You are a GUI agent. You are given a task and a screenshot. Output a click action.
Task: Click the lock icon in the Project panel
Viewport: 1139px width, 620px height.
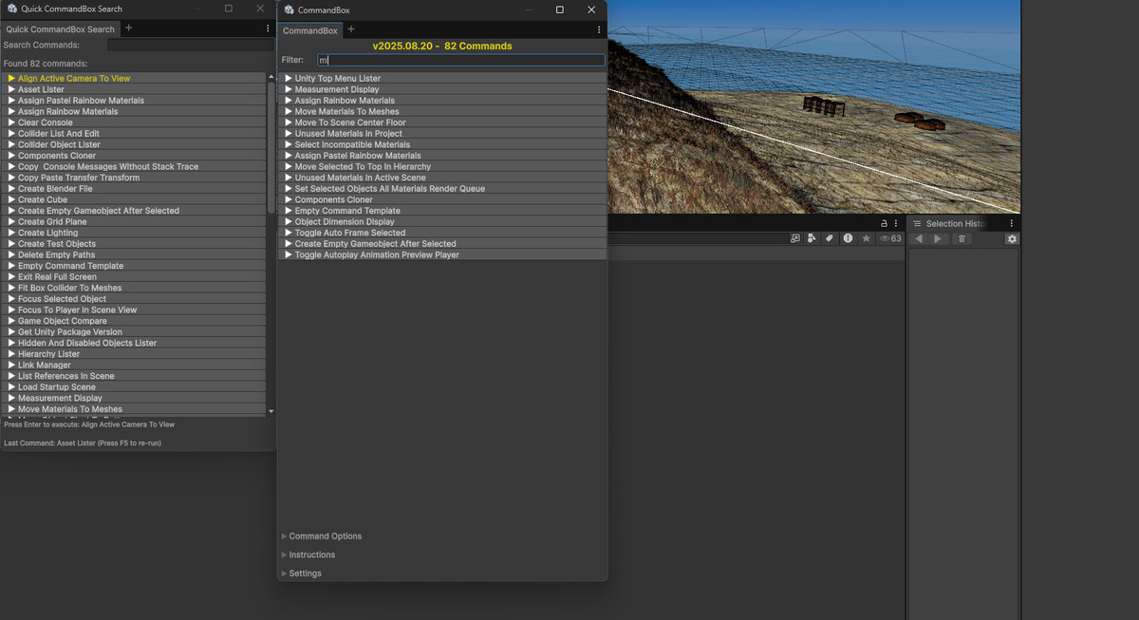coord(884,223)
